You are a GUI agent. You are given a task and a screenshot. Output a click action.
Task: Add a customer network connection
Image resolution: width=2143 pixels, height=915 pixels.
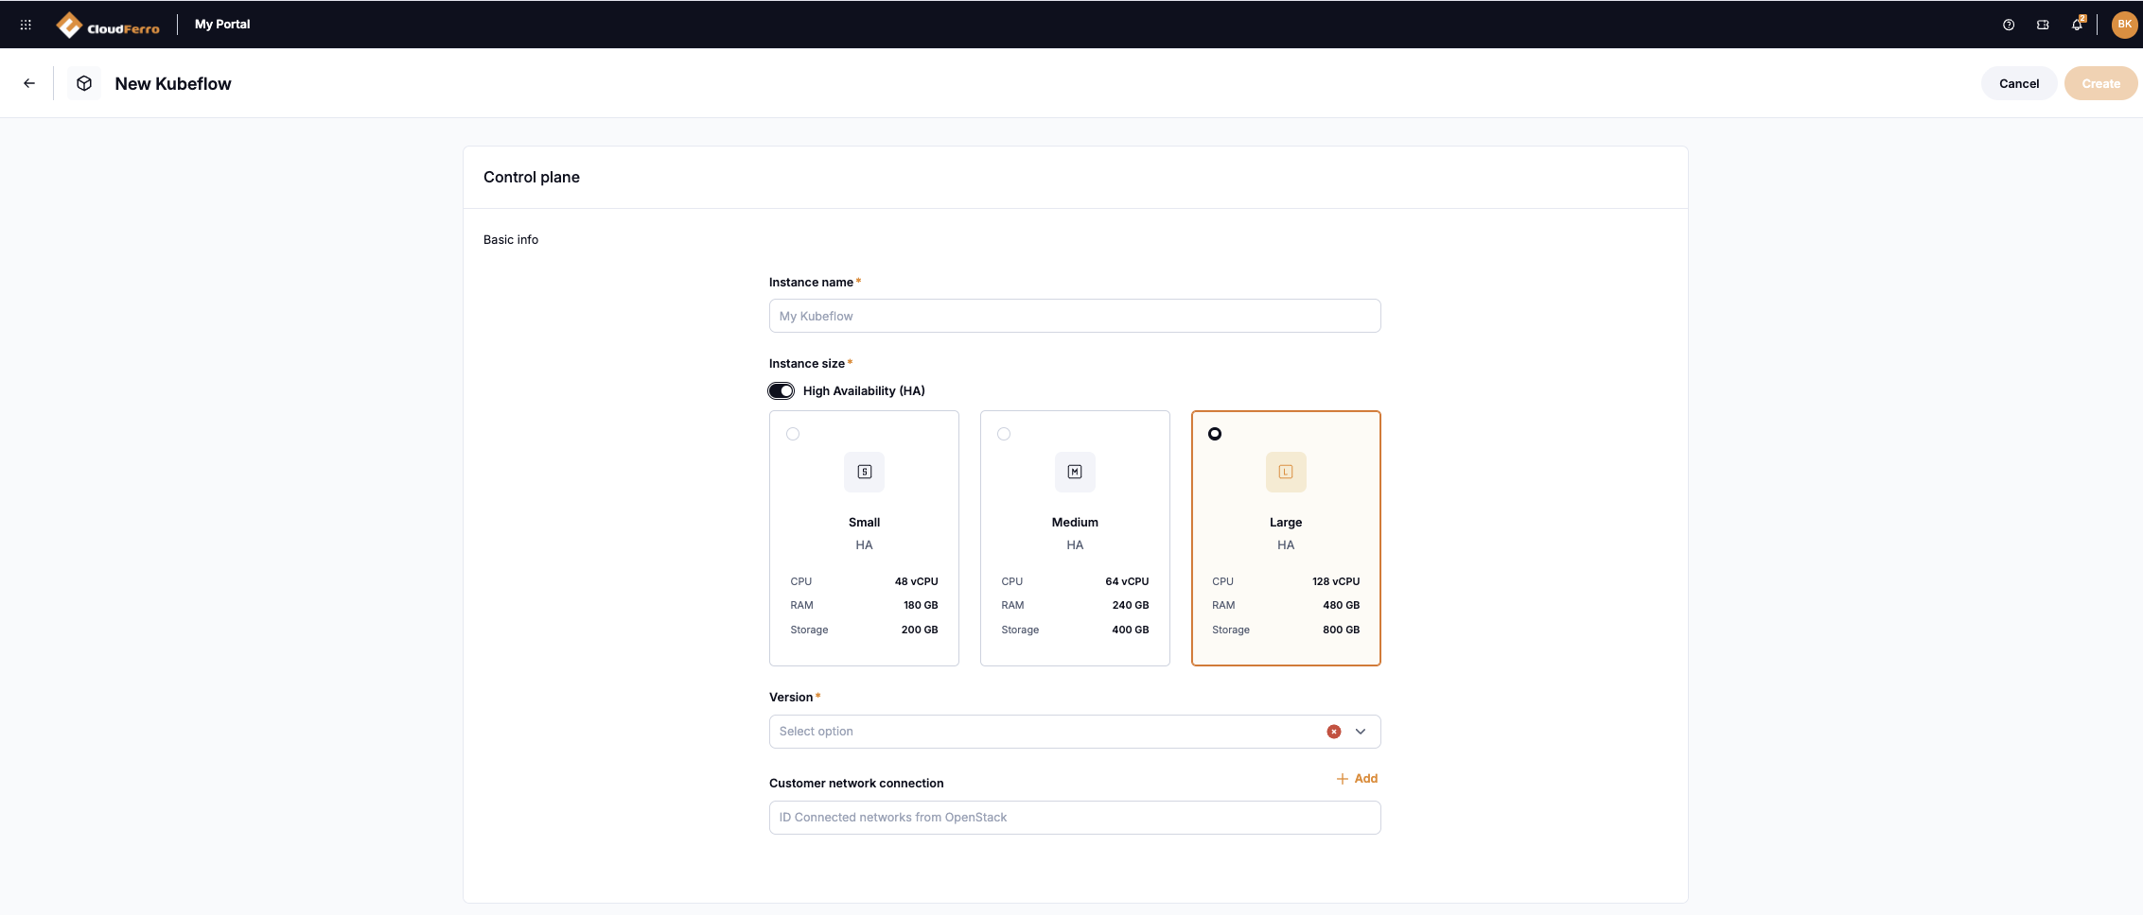[x=1357, y=779]
